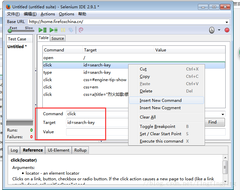This screenshot has width=240, height=190.
Task: Open the Command field dropdown arrow
Action: pos(223,115)
